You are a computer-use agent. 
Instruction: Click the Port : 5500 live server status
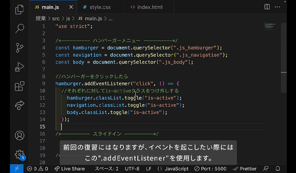210,169
